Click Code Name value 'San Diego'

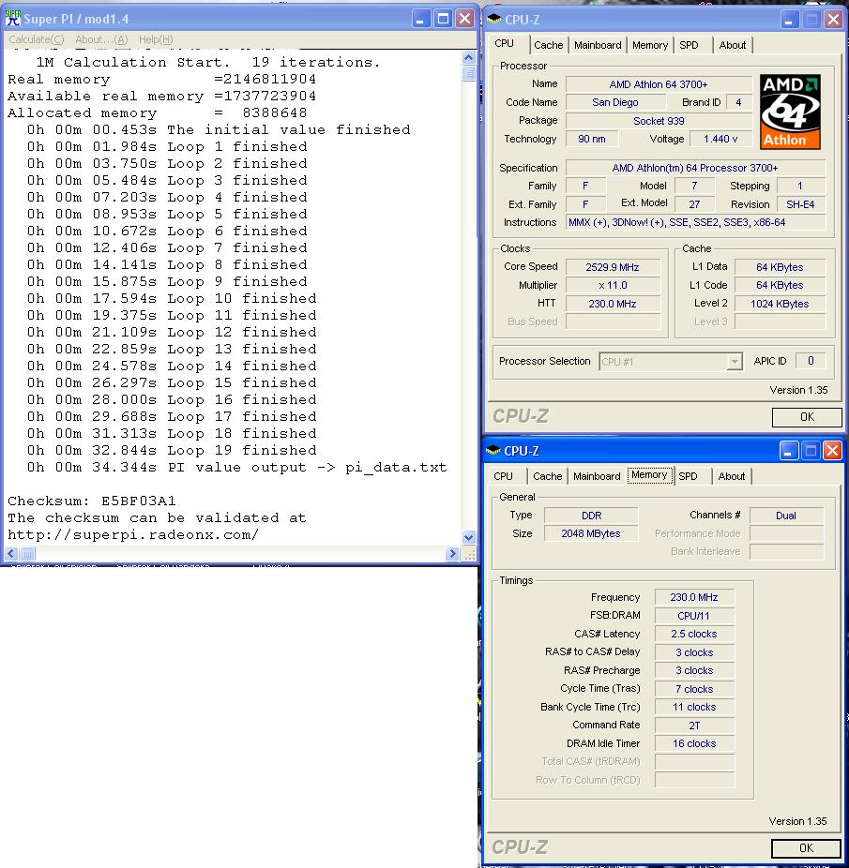(x=615, y=102)
